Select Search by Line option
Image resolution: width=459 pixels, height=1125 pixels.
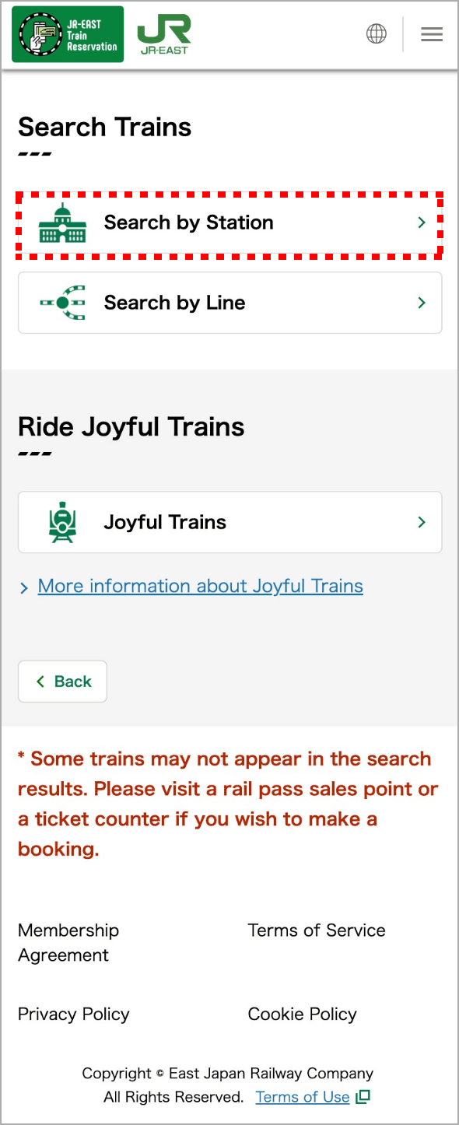230,303
